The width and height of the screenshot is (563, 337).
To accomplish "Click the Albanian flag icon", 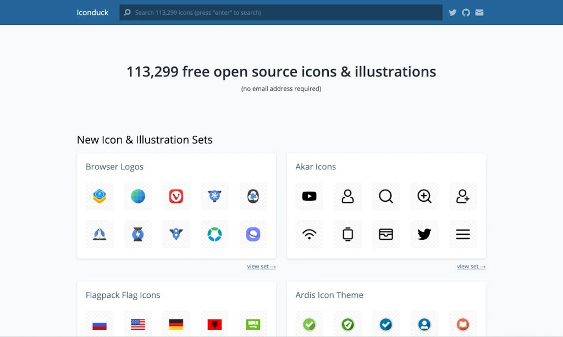I will 214,324.
